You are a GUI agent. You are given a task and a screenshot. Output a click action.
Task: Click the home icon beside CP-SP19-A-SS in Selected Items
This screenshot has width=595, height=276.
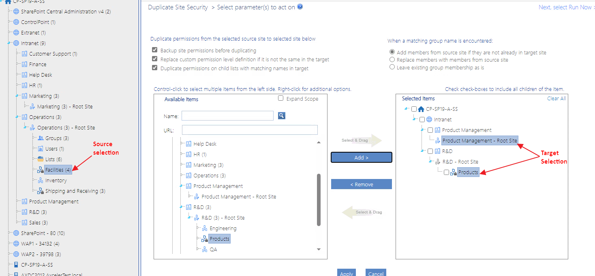pyautogui.click(x=421, y=109)
